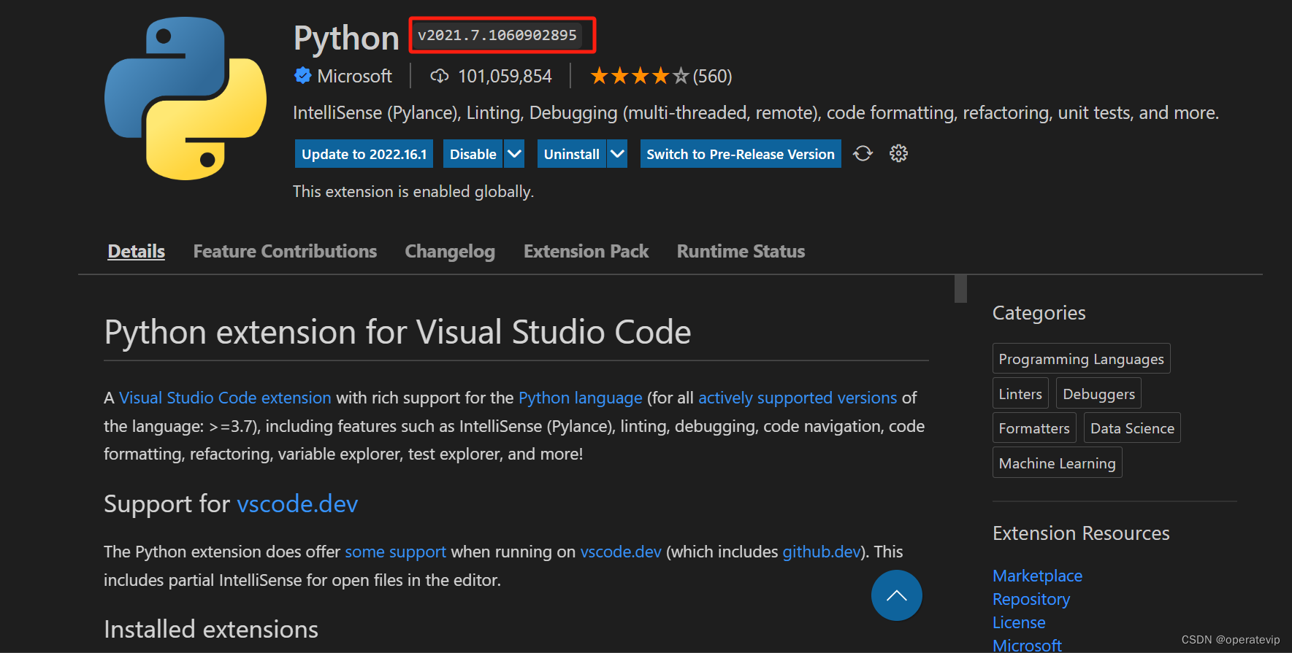
Task: Click 'This extension is enabled globally.' text
Action: (x=413, y=191)
